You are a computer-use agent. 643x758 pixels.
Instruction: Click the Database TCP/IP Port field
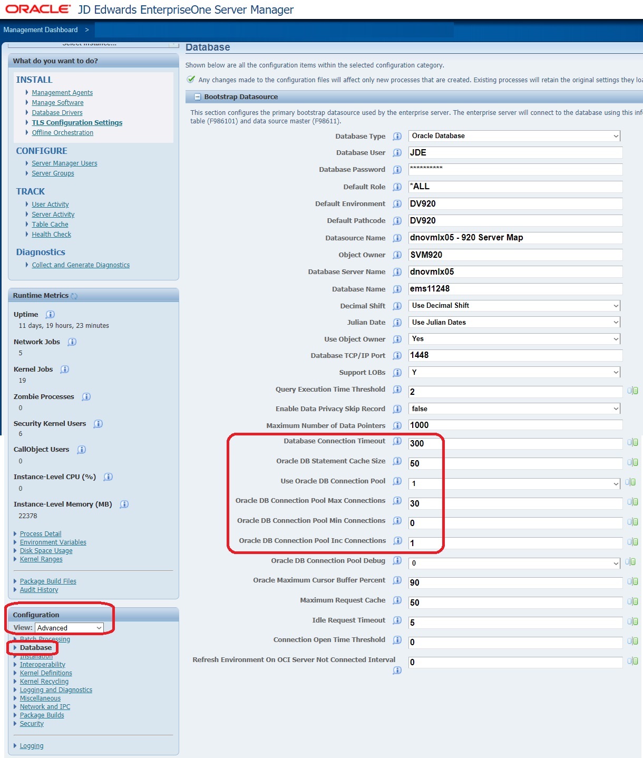pos(515,356)
